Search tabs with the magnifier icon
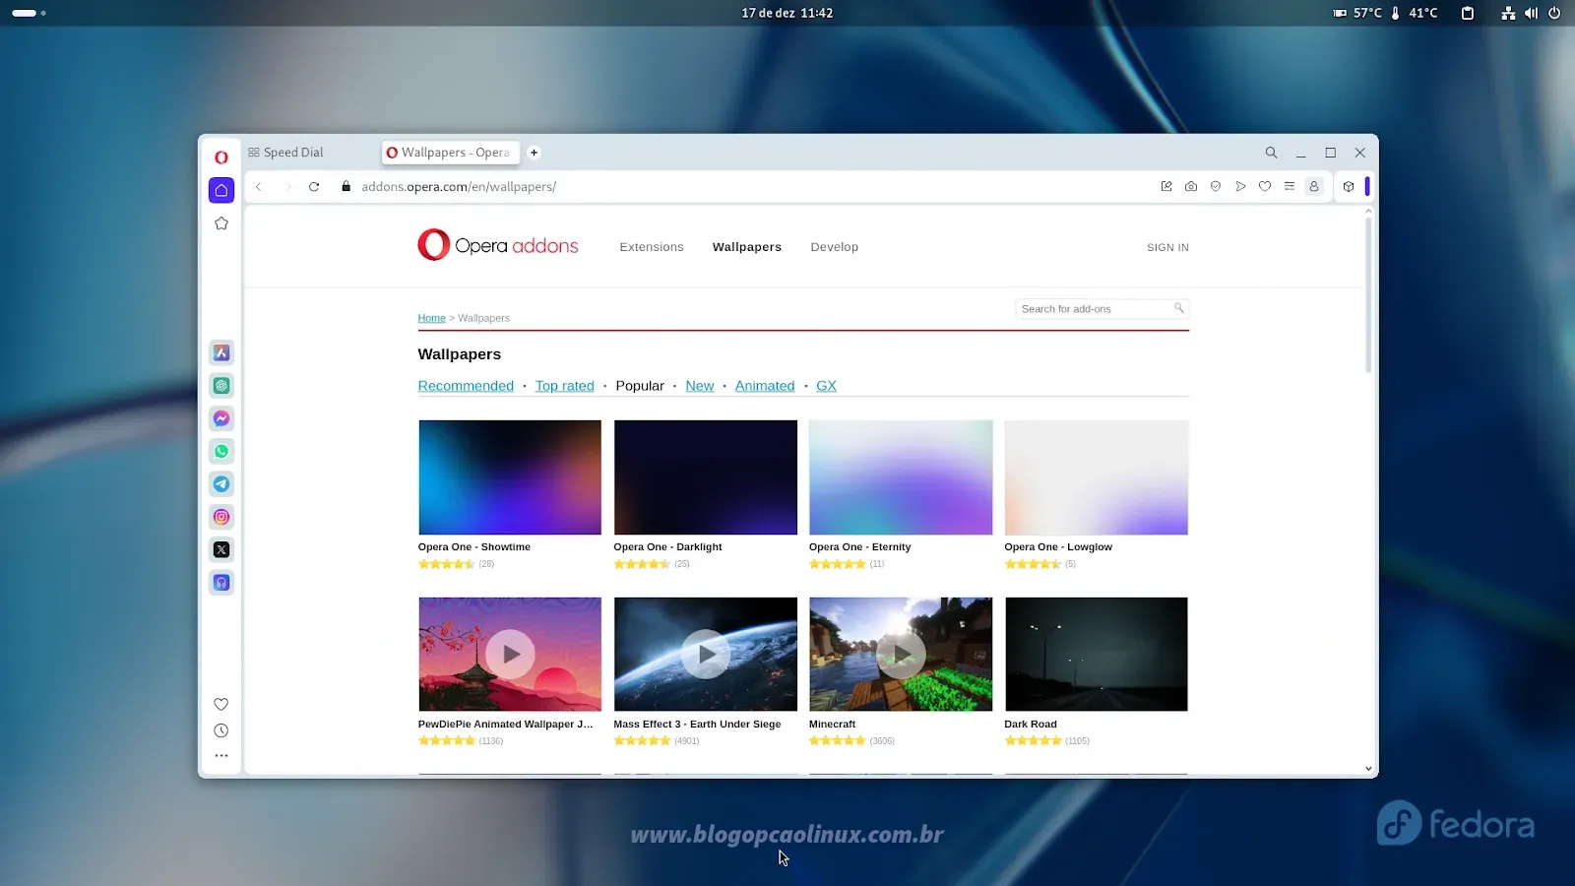The image size is (1575, 886). (x=1271, y=153)
